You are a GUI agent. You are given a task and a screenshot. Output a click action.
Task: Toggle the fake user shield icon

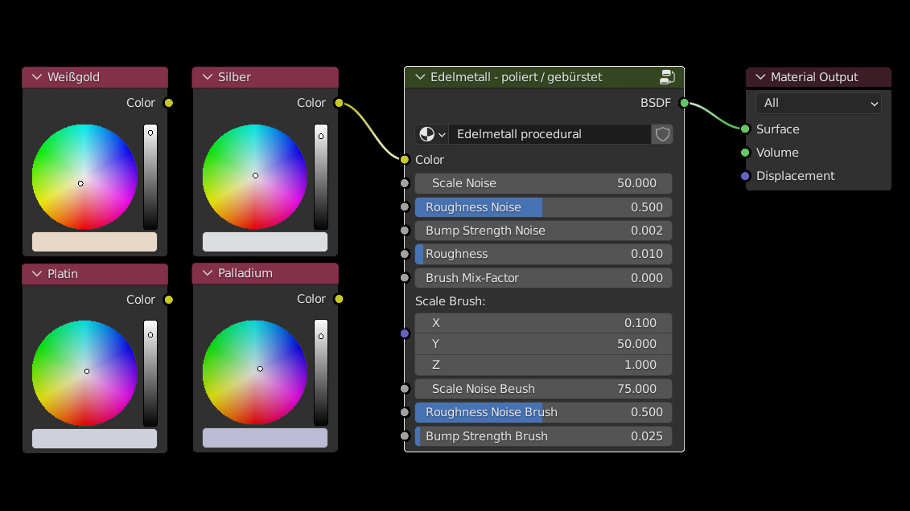pyautogui.click(x=662, y=134)
